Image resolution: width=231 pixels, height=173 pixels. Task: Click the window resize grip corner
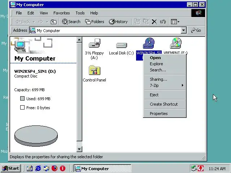(x=204, y=158)
